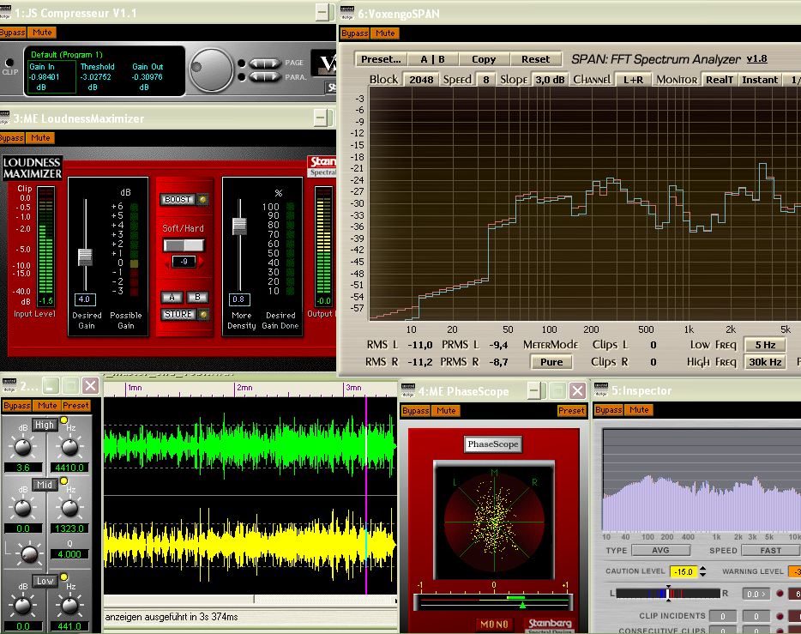Screen dimensions: 801x634
Task: Click the 2mn marker on waveform timeline
Action: [x=244, y=388]
